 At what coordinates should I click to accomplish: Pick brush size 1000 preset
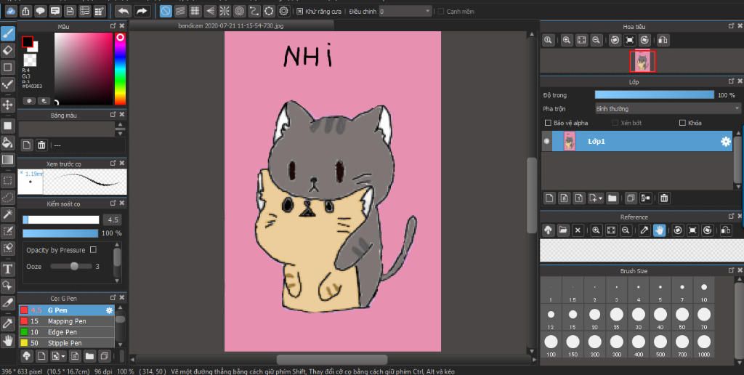(703, 344)
